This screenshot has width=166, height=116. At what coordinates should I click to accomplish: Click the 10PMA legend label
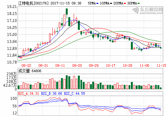coord(105,3)
